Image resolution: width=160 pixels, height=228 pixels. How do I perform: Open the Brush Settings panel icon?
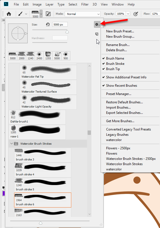[x=48, y=14]
